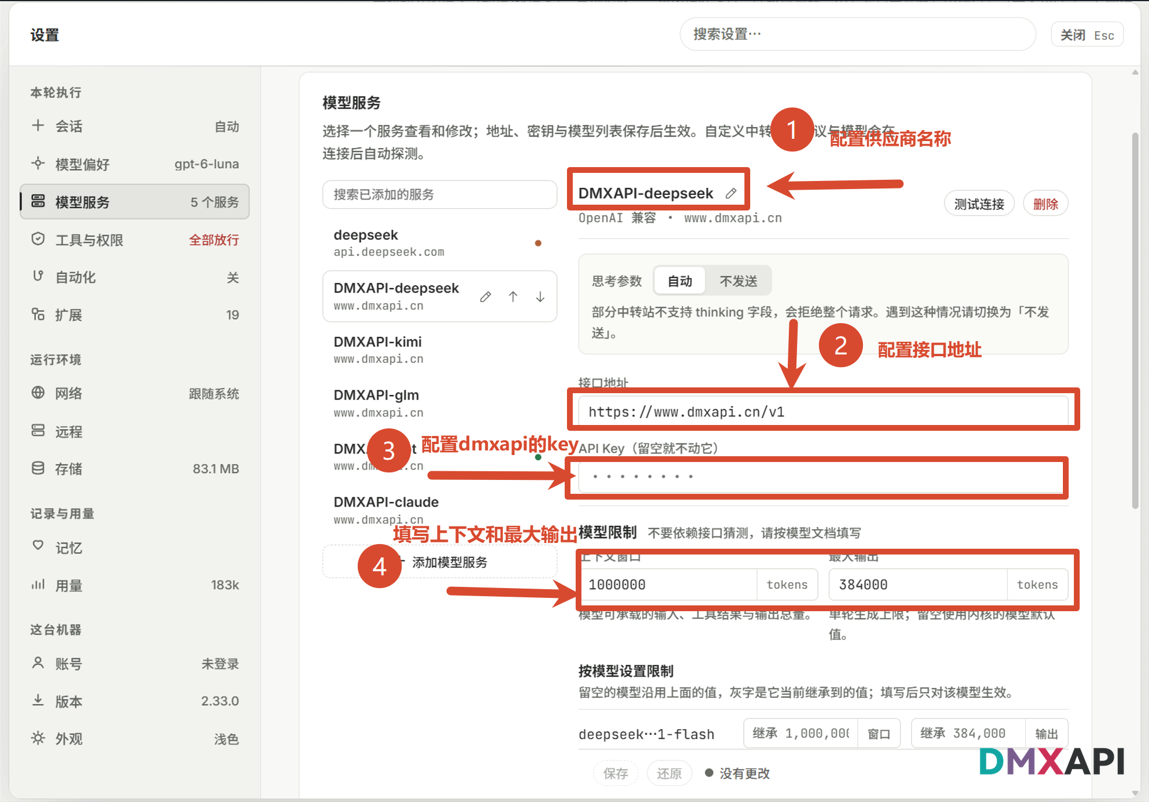The width and height of the screenshot is (1149, 802).
Task: Set 思考参数 to 自动
Action: [x=680, y=281]
